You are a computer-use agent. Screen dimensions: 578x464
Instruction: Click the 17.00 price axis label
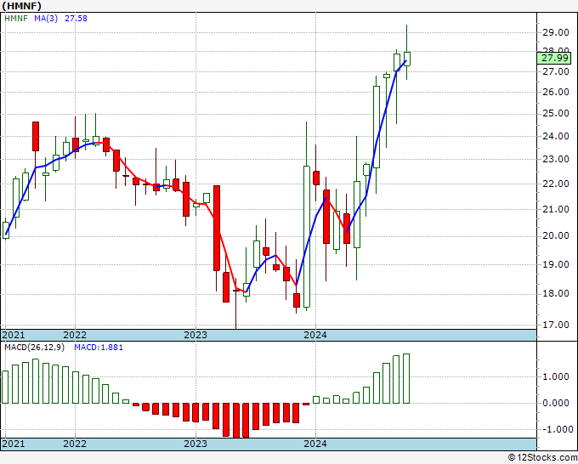tap(556, 325)
